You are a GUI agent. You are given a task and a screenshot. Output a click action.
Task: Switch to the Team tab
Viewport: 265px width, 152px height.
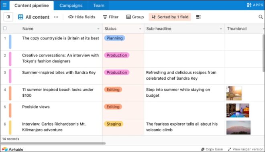[99, 6]
